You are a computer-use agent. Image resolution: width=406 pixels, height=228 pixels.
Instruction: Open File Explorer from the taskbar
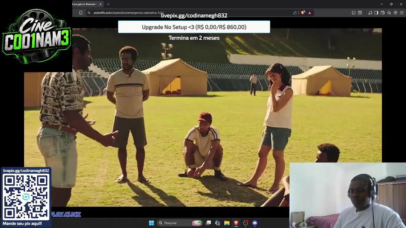[227, 223]
